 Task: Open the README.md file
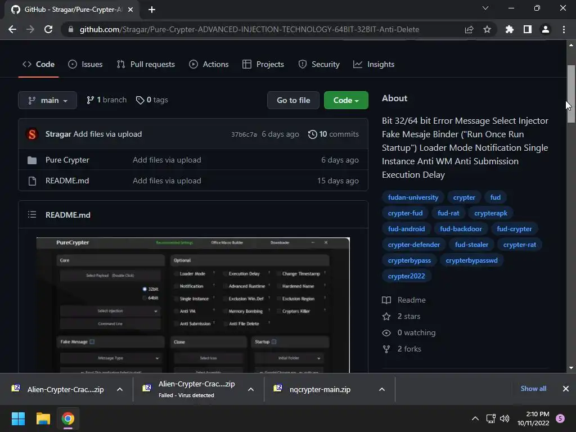point(67,181)
